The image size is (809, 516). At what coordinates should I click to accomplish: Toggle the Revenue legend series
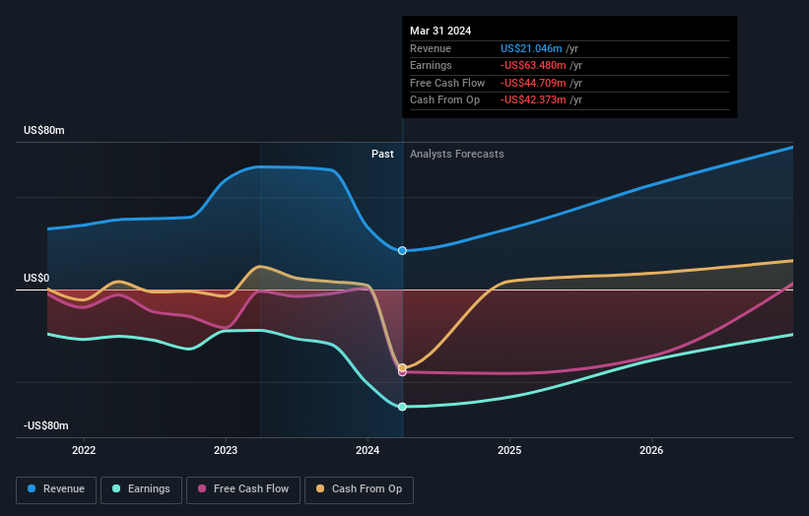pos(56,489)
